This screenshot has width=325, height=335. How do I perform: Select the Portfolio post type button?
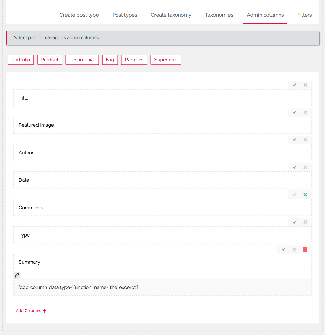click(21, 60)
